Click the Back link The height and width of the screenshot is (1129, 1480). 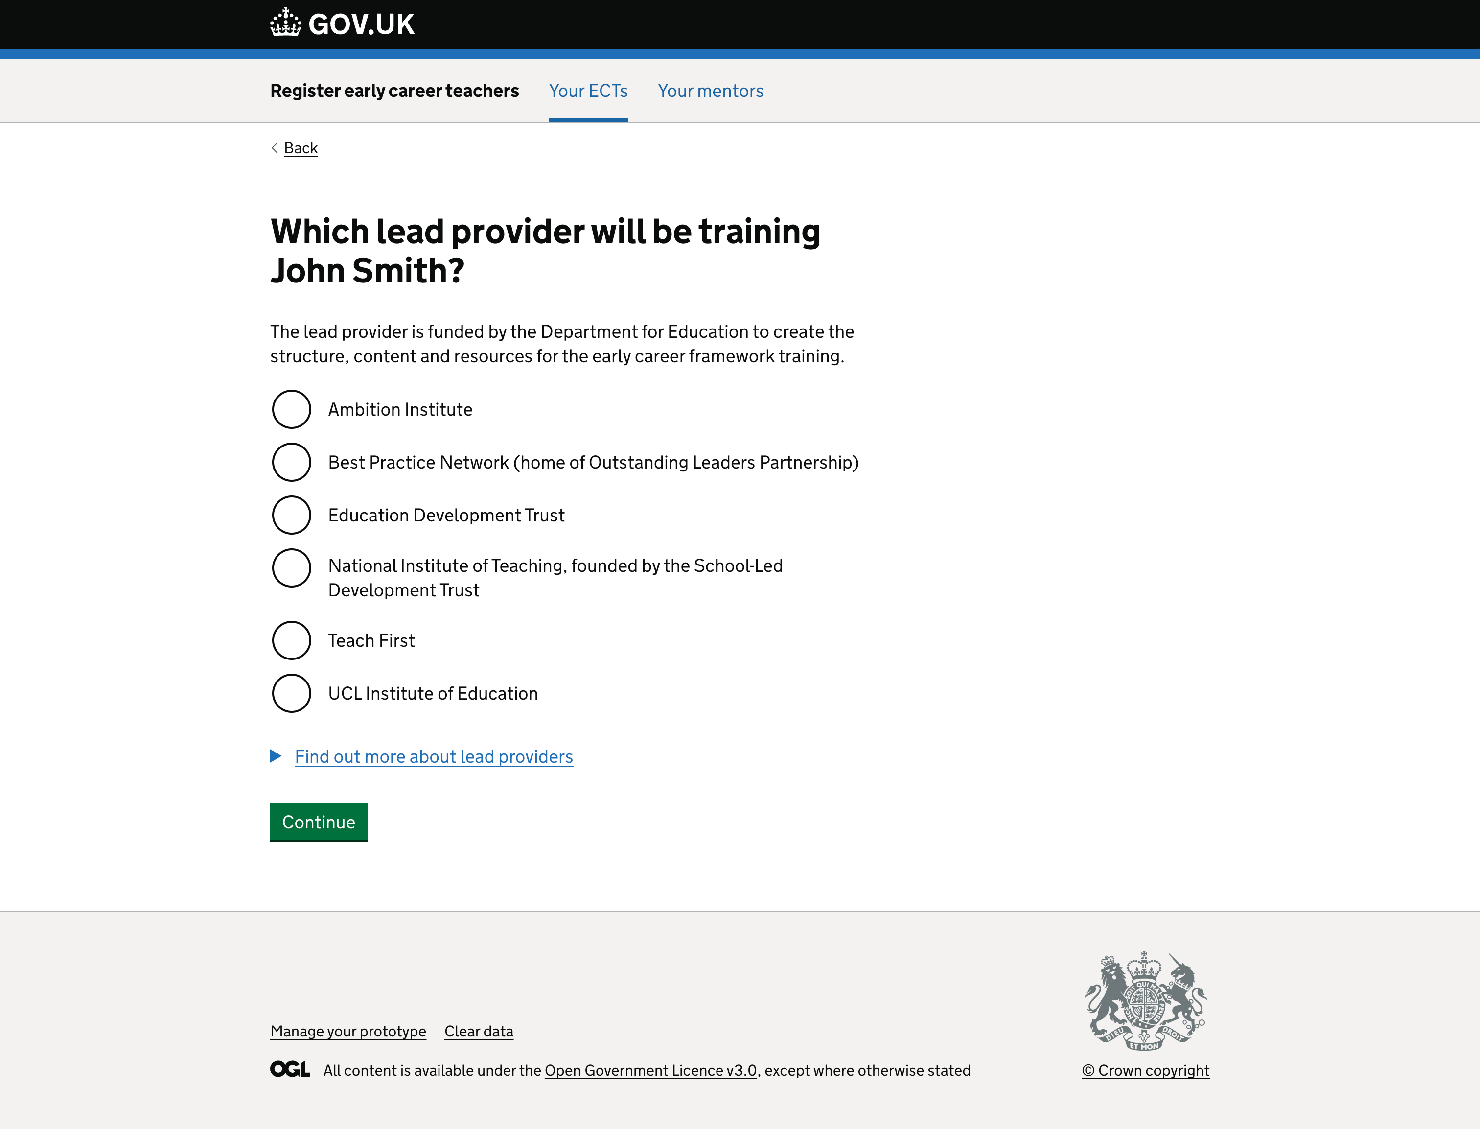point(300,147)
